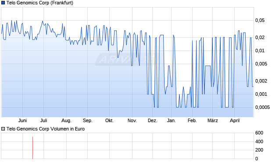Select the 'Juli' month label

pyautogui.click(x=44, y=120)
